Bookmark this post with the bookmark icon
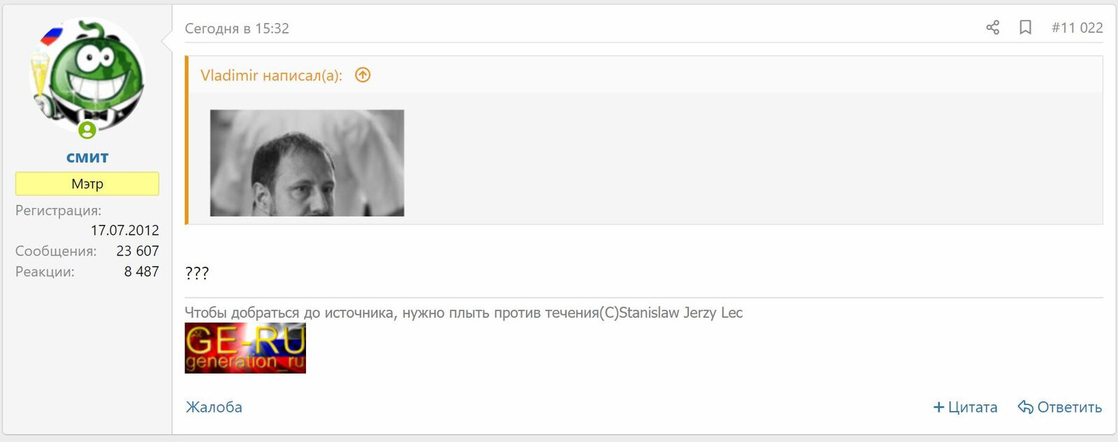 click(1025, 28)
